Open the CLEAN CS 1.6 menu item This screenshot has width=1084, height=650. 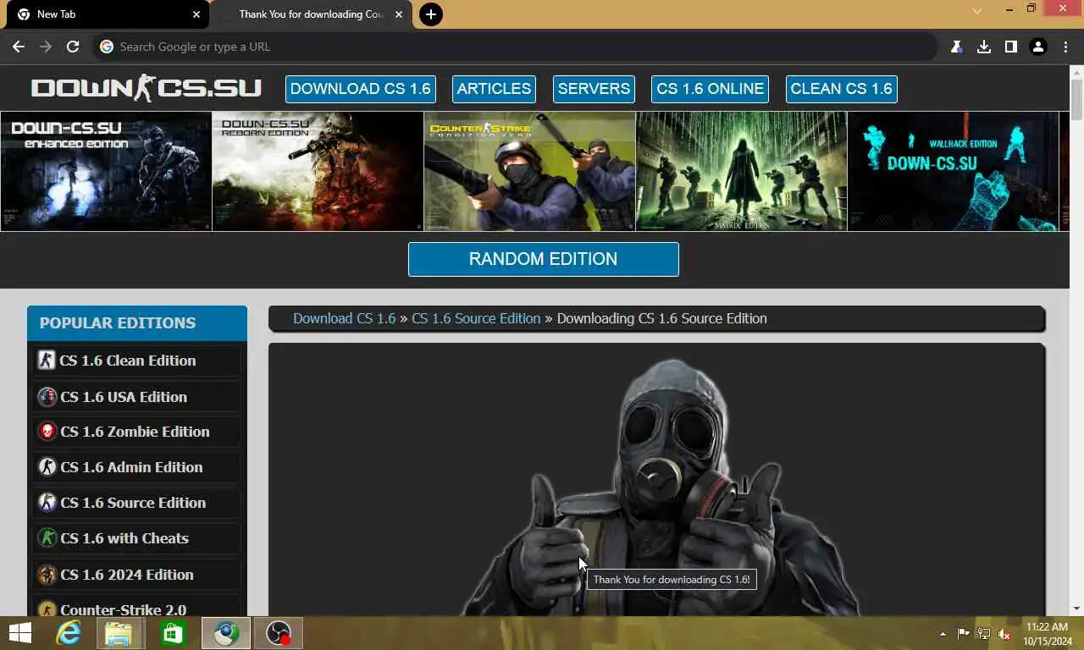pyautogui.click(x=841, y=89)
